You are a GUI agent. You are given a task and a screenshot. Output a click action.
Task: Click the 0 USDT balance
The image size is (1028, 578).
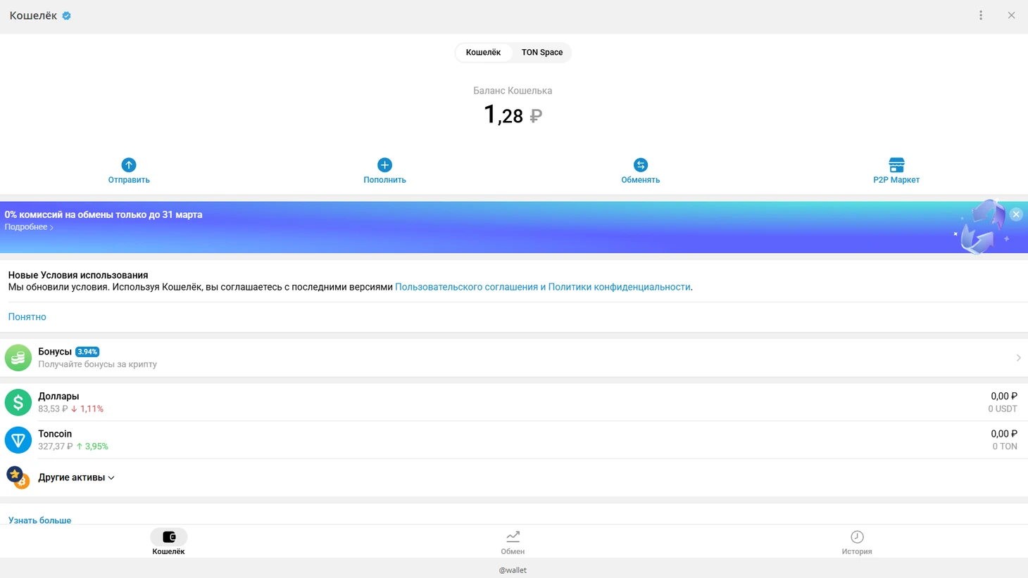coord(1003,409)
